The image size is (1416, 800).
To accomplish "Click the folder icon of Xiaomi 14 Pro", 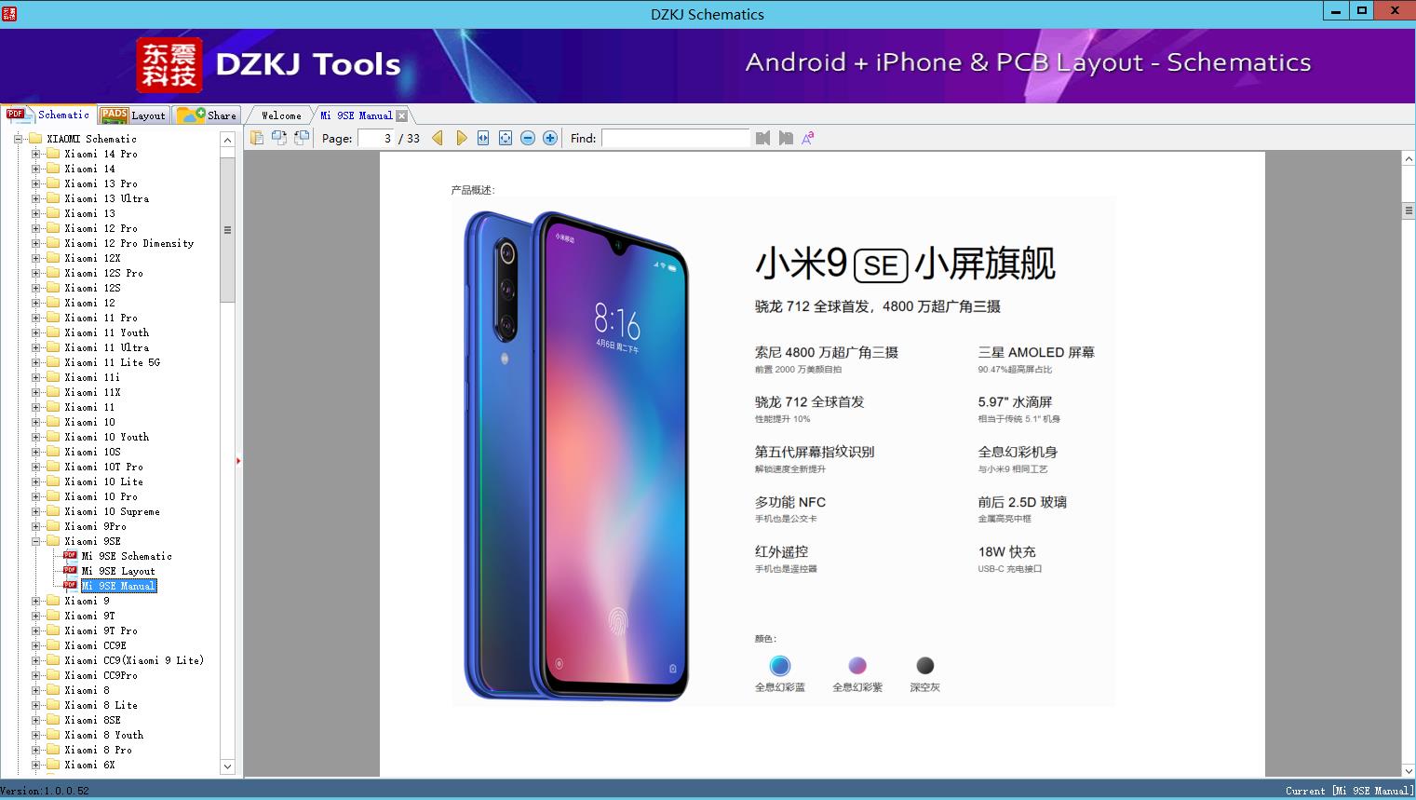I will [x=53, y=154].
